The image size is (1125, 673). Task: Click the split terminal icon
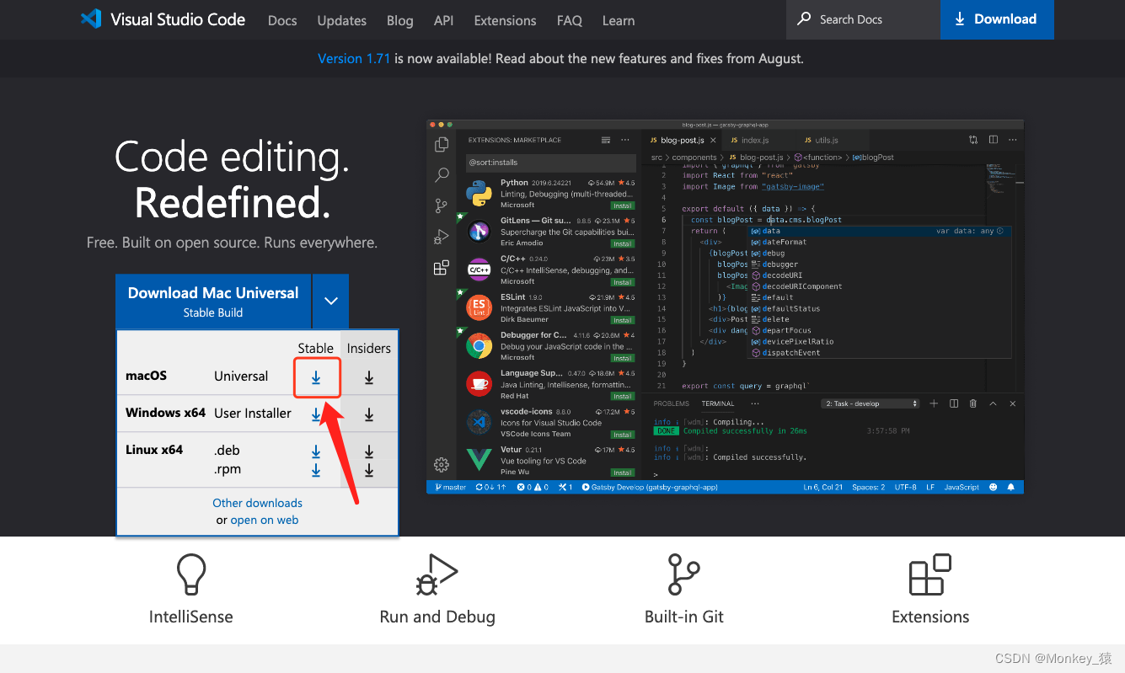coord(953,403)
